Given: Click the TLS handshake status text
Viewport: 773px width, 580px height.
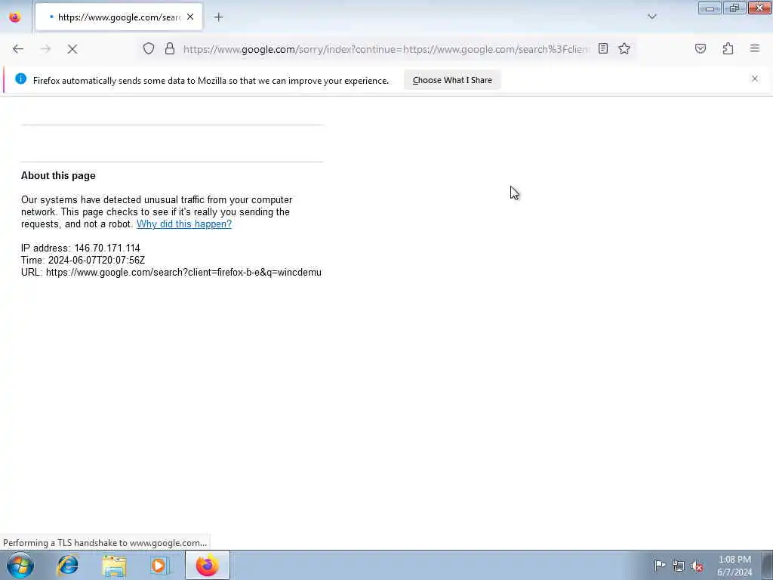Looking at the screenshot, I should coord(105,543).
